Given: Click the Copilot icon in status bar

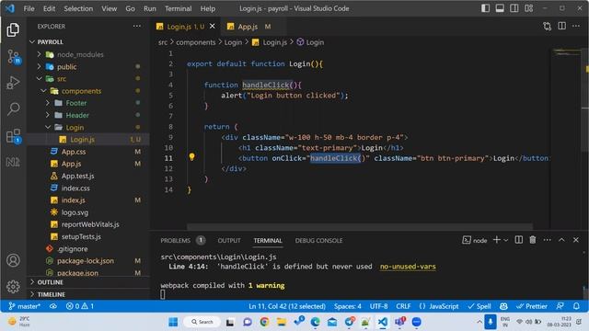Looking at the screenshot, I should [x=503, y=306].
